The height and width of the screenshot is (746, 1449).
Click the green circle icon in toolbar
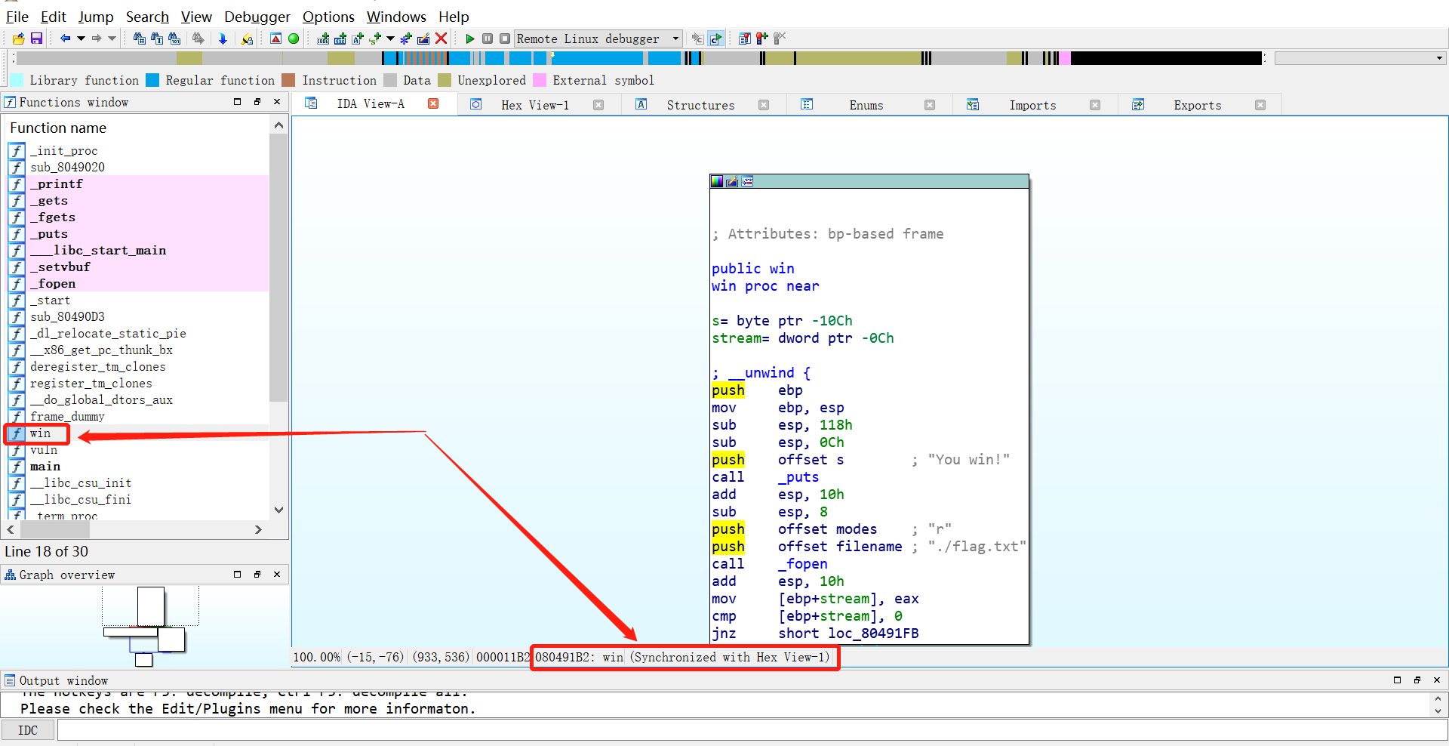pyautogui.click(x=294, y=39)
